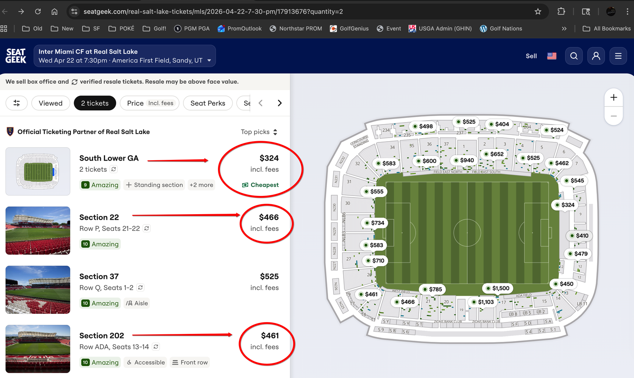Toggle the Viewed filter chip
Viewport: 634px width, 378px height.
coord(51,103)
